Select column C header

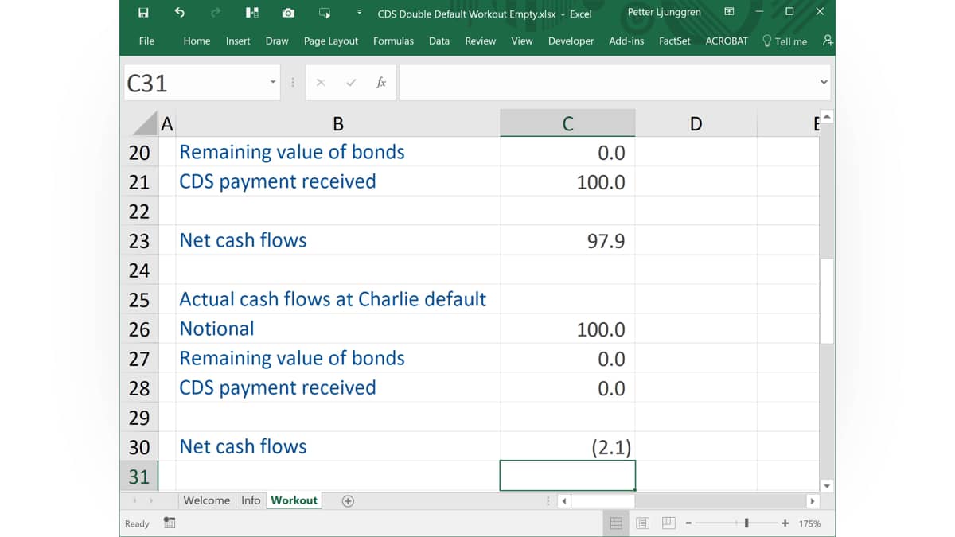click(567, 123)
